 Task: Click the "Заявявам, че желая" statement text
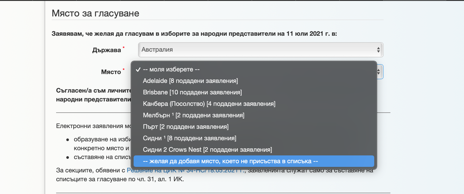[x=194, y=34]
